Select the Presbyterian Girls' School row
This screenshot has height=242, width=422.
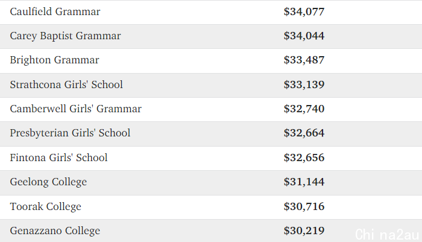(211, 134)
